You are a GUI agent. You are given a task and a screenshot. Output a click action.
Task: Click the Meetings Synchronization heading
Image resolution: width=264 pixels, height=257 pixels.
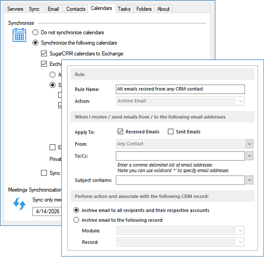[35, 190]
